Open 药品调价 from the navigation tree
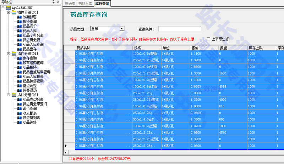This screenshot has height=164, width=284. 29,26
